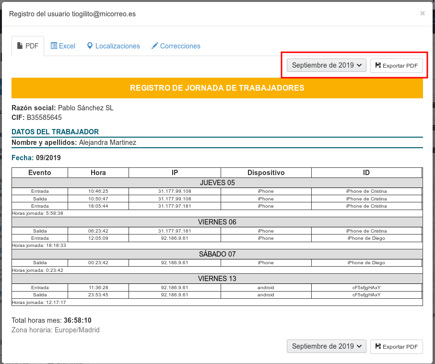This screenshot has width=435, height=364.
Task: Click the map pin icon beside Localizaciones
Action: tap(90, 46)
